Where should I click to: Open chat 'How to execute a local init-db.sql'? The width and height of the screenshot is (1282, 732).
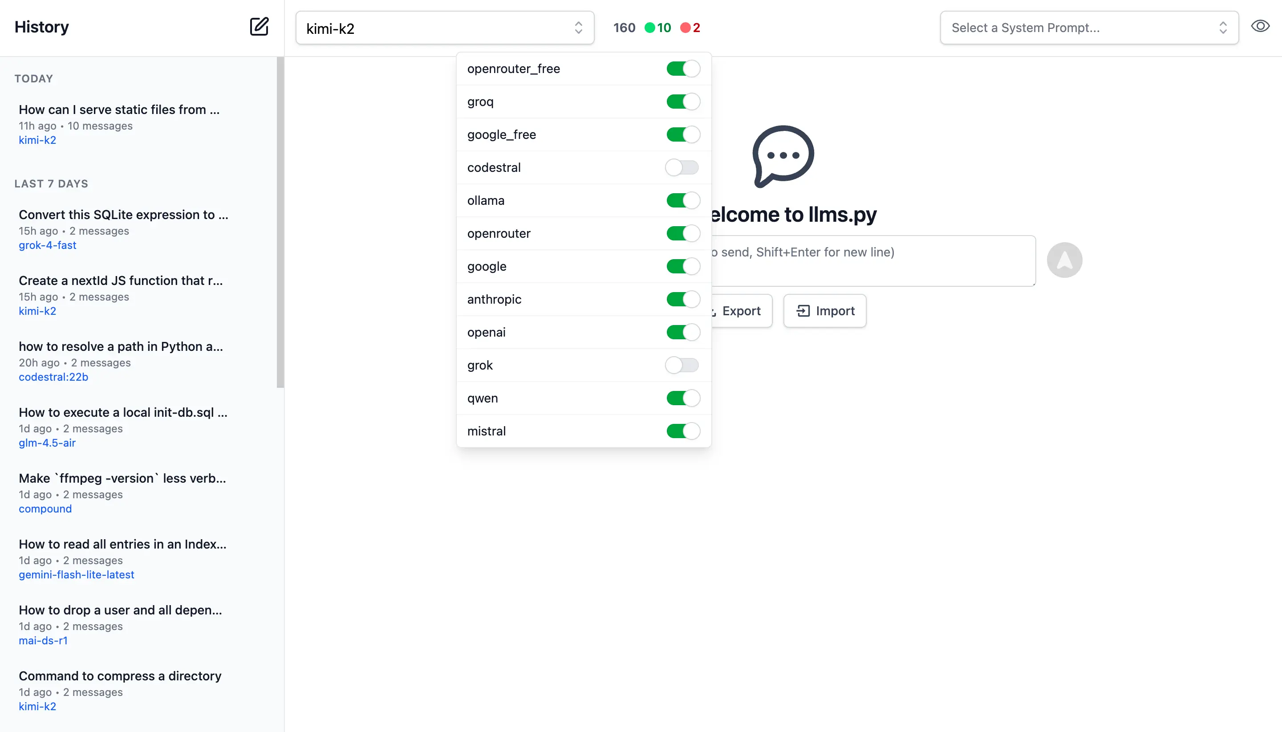tap(138, 427)
